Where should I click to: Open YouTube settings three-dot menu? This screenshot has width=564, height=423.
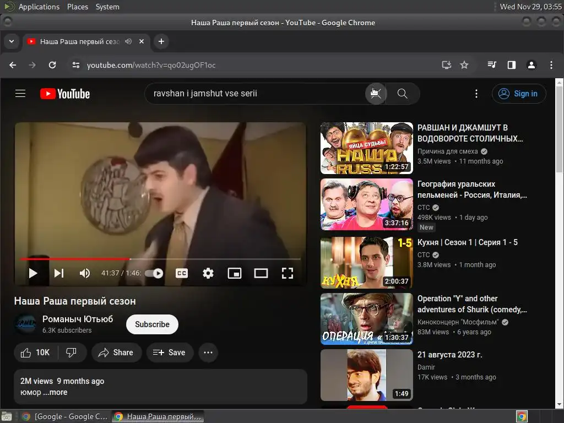pos(476,94)
